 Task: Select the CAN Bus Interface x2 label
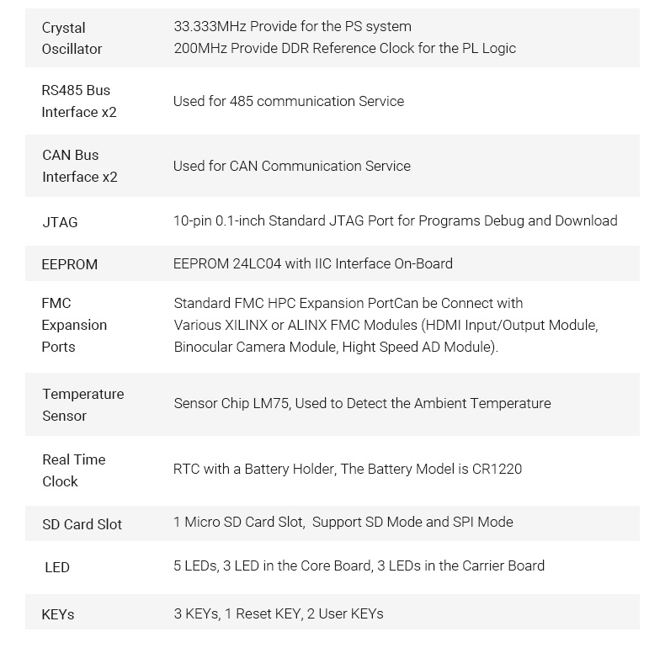tap(79, 166)
